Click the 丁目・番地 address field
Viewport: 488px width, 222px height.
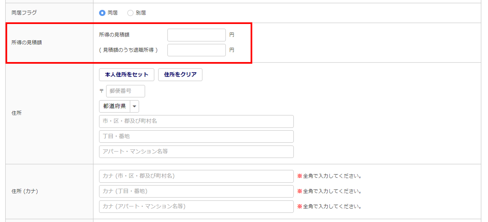point(196,137)
